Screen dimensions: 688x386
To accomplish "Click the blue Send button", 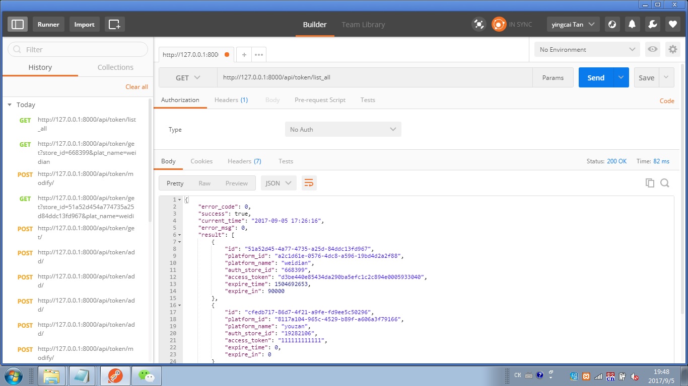I will pyautogui.click(x=596, y=77).
